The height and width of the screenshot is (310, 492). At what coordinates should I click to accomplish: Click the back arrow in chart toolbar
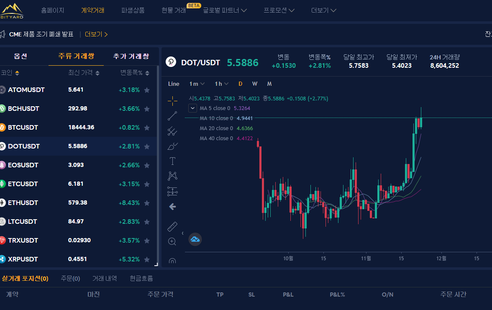click(172, 207)
